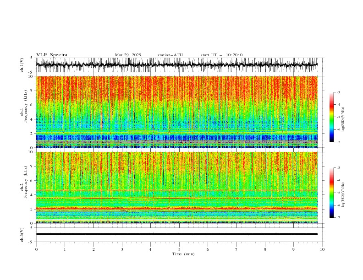Click the "5" tick of ch.1(V) axis

[32, 58]
